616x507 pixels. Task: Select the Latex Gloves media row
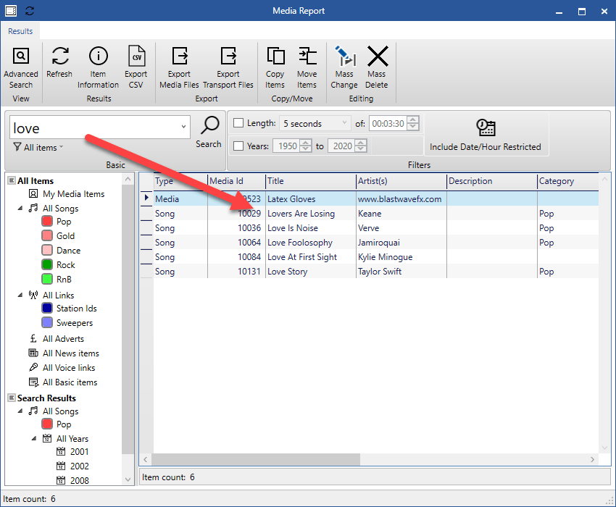point(376,199)
